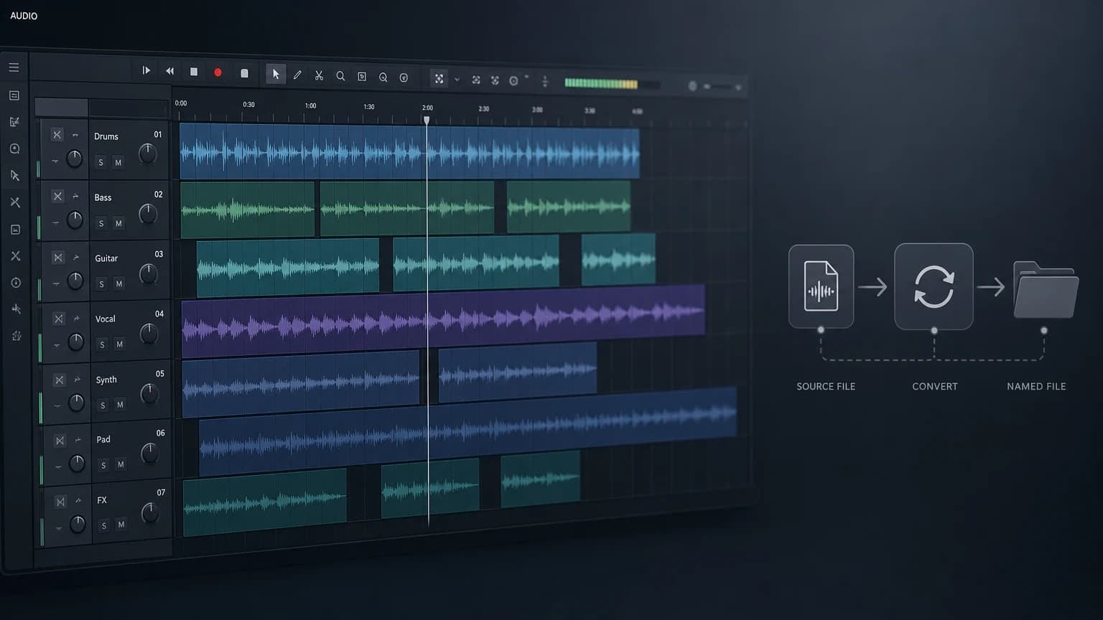Click the 1:00 mark on the timeline ruler

pos(310,105)
